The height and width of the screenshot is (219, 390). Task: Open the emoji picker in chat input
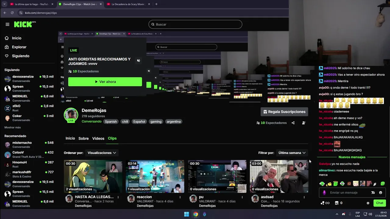(381, 193)
